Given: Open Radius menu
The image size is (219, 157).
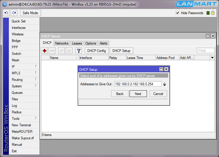Looking at the screenshot, I should [24, 112].
